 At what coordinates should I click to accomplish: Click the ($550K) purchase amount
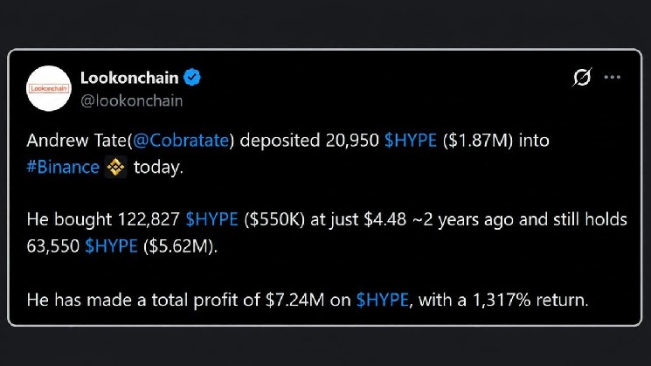tap(274, 219)
